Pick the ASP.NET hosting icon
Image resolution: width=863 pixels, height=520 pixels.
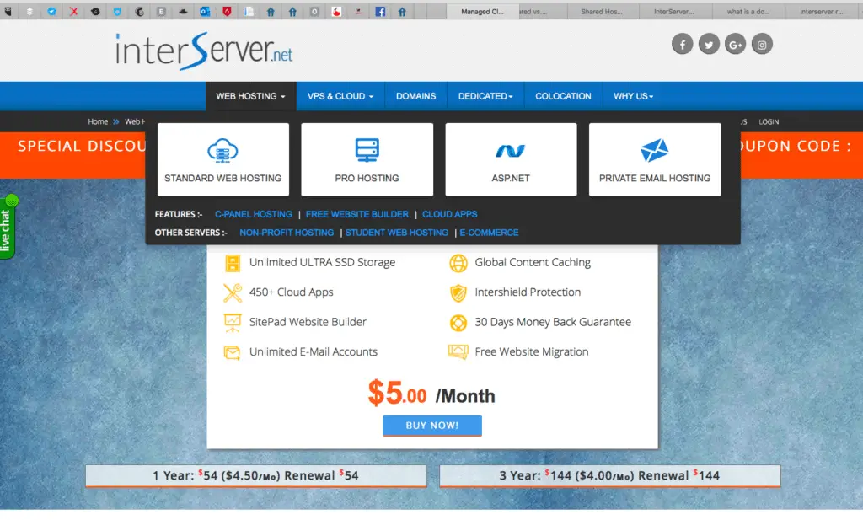511,151
